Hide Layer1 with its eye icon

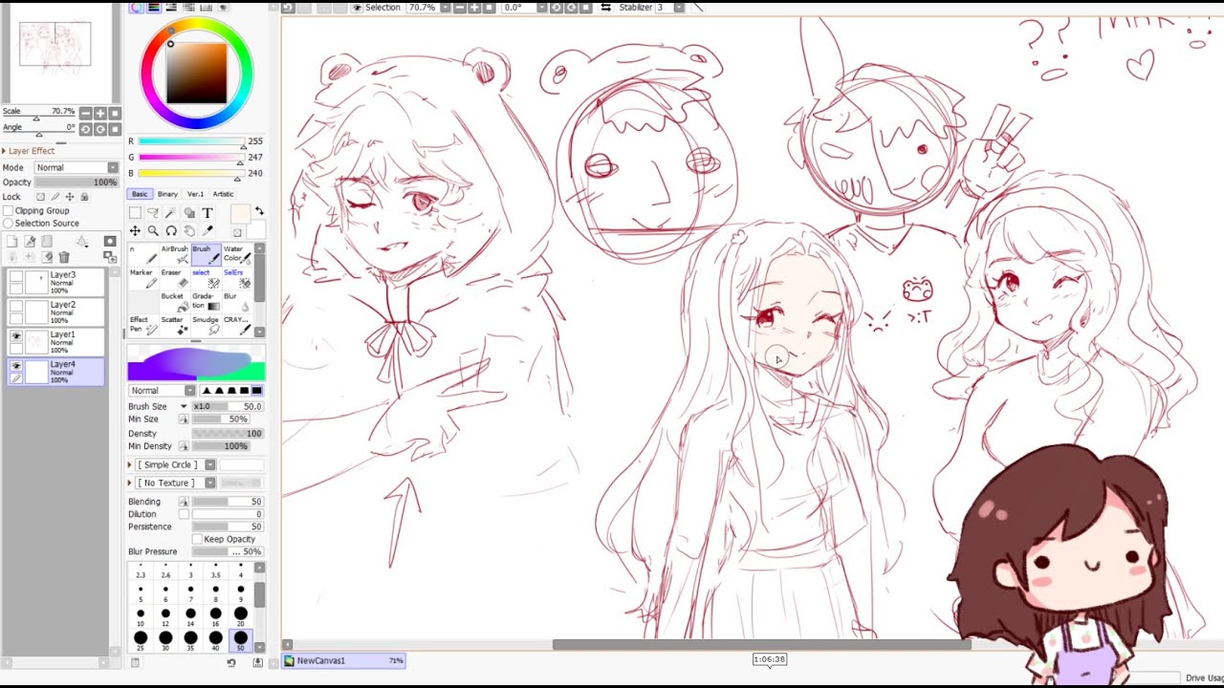click(16, 335)
